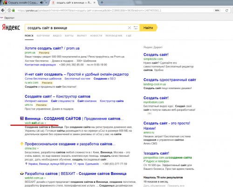
Task: Open the Картинки search tab
Action: point(43,36)
